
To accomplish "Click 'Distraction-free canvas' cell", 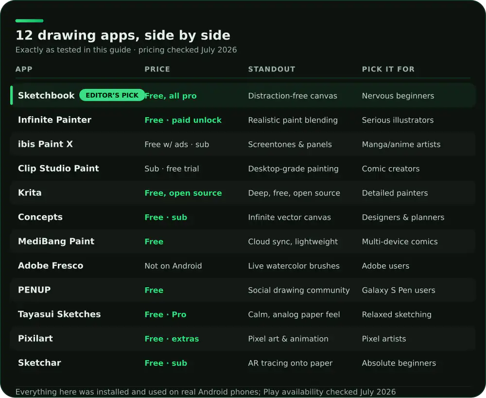I will [292, 96].
